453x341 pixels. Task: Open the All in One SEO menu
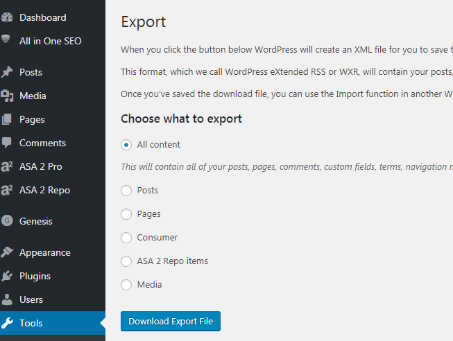tap(51, 41)
